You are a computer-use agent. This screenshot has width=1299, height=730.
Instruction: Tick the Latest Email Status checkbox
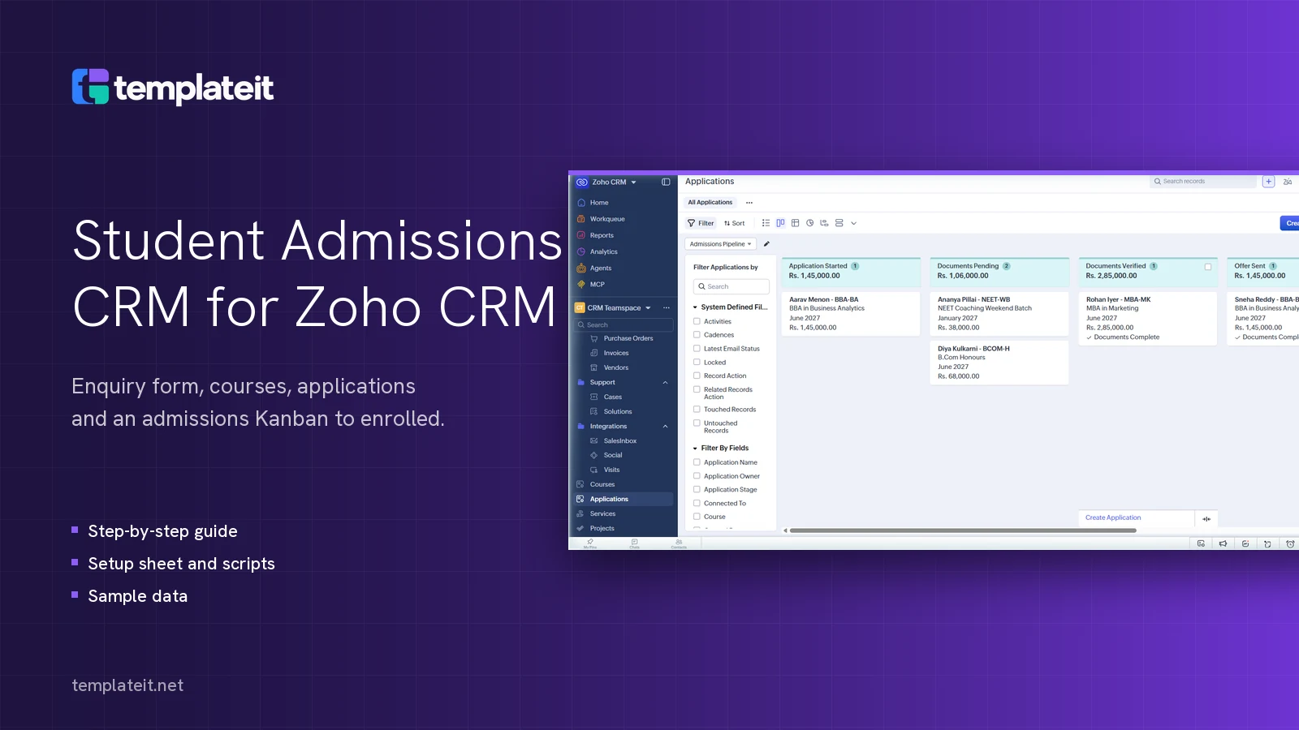click(697, 349)
